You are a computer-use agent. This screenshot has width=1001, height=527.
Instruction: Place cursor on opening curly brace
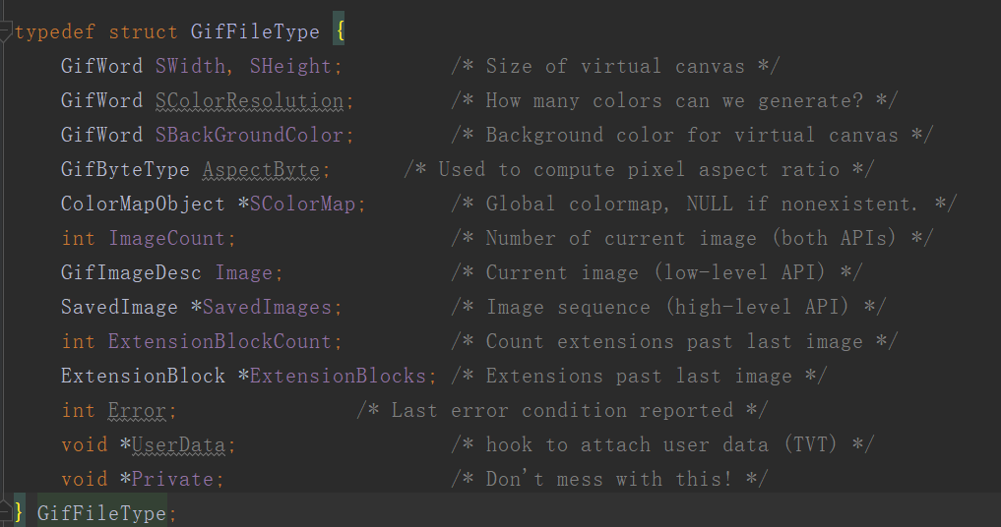[x=340, y=30]
